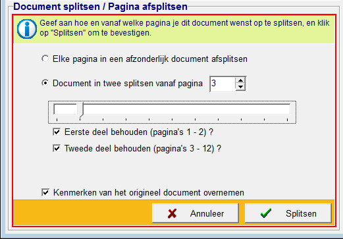The width and height of the screenshot is (343, 239).
Task: Click the red X icon on Annuleer
Action: point(172,213)
